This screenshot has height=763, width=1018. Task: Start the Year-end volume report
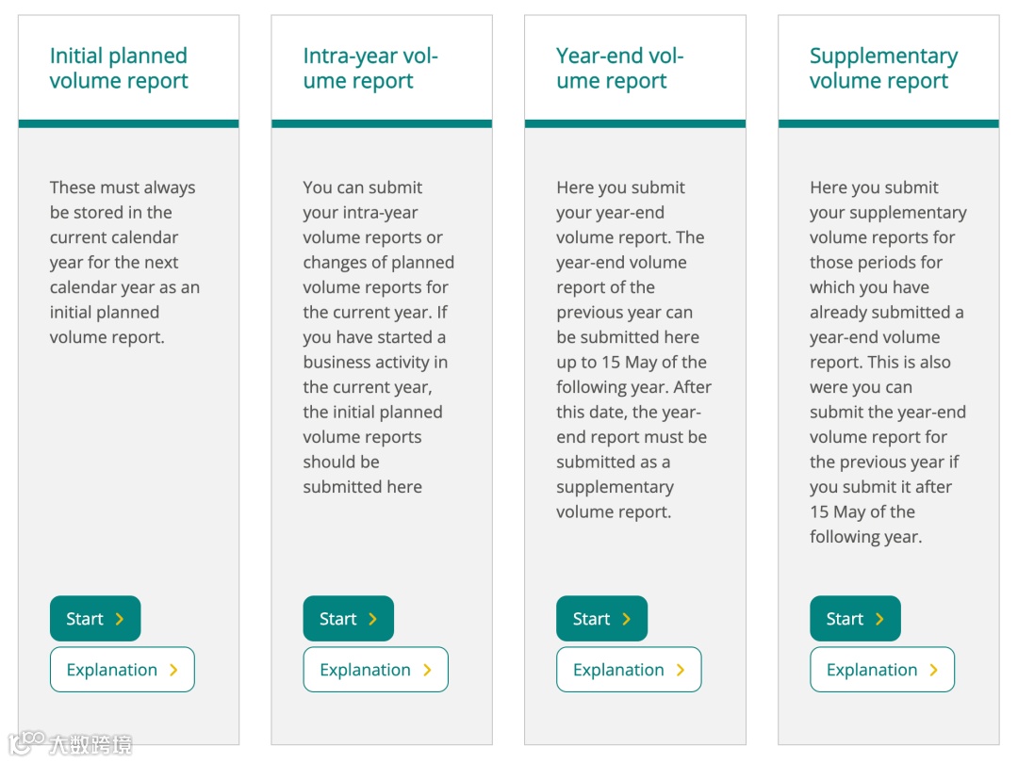601,619
